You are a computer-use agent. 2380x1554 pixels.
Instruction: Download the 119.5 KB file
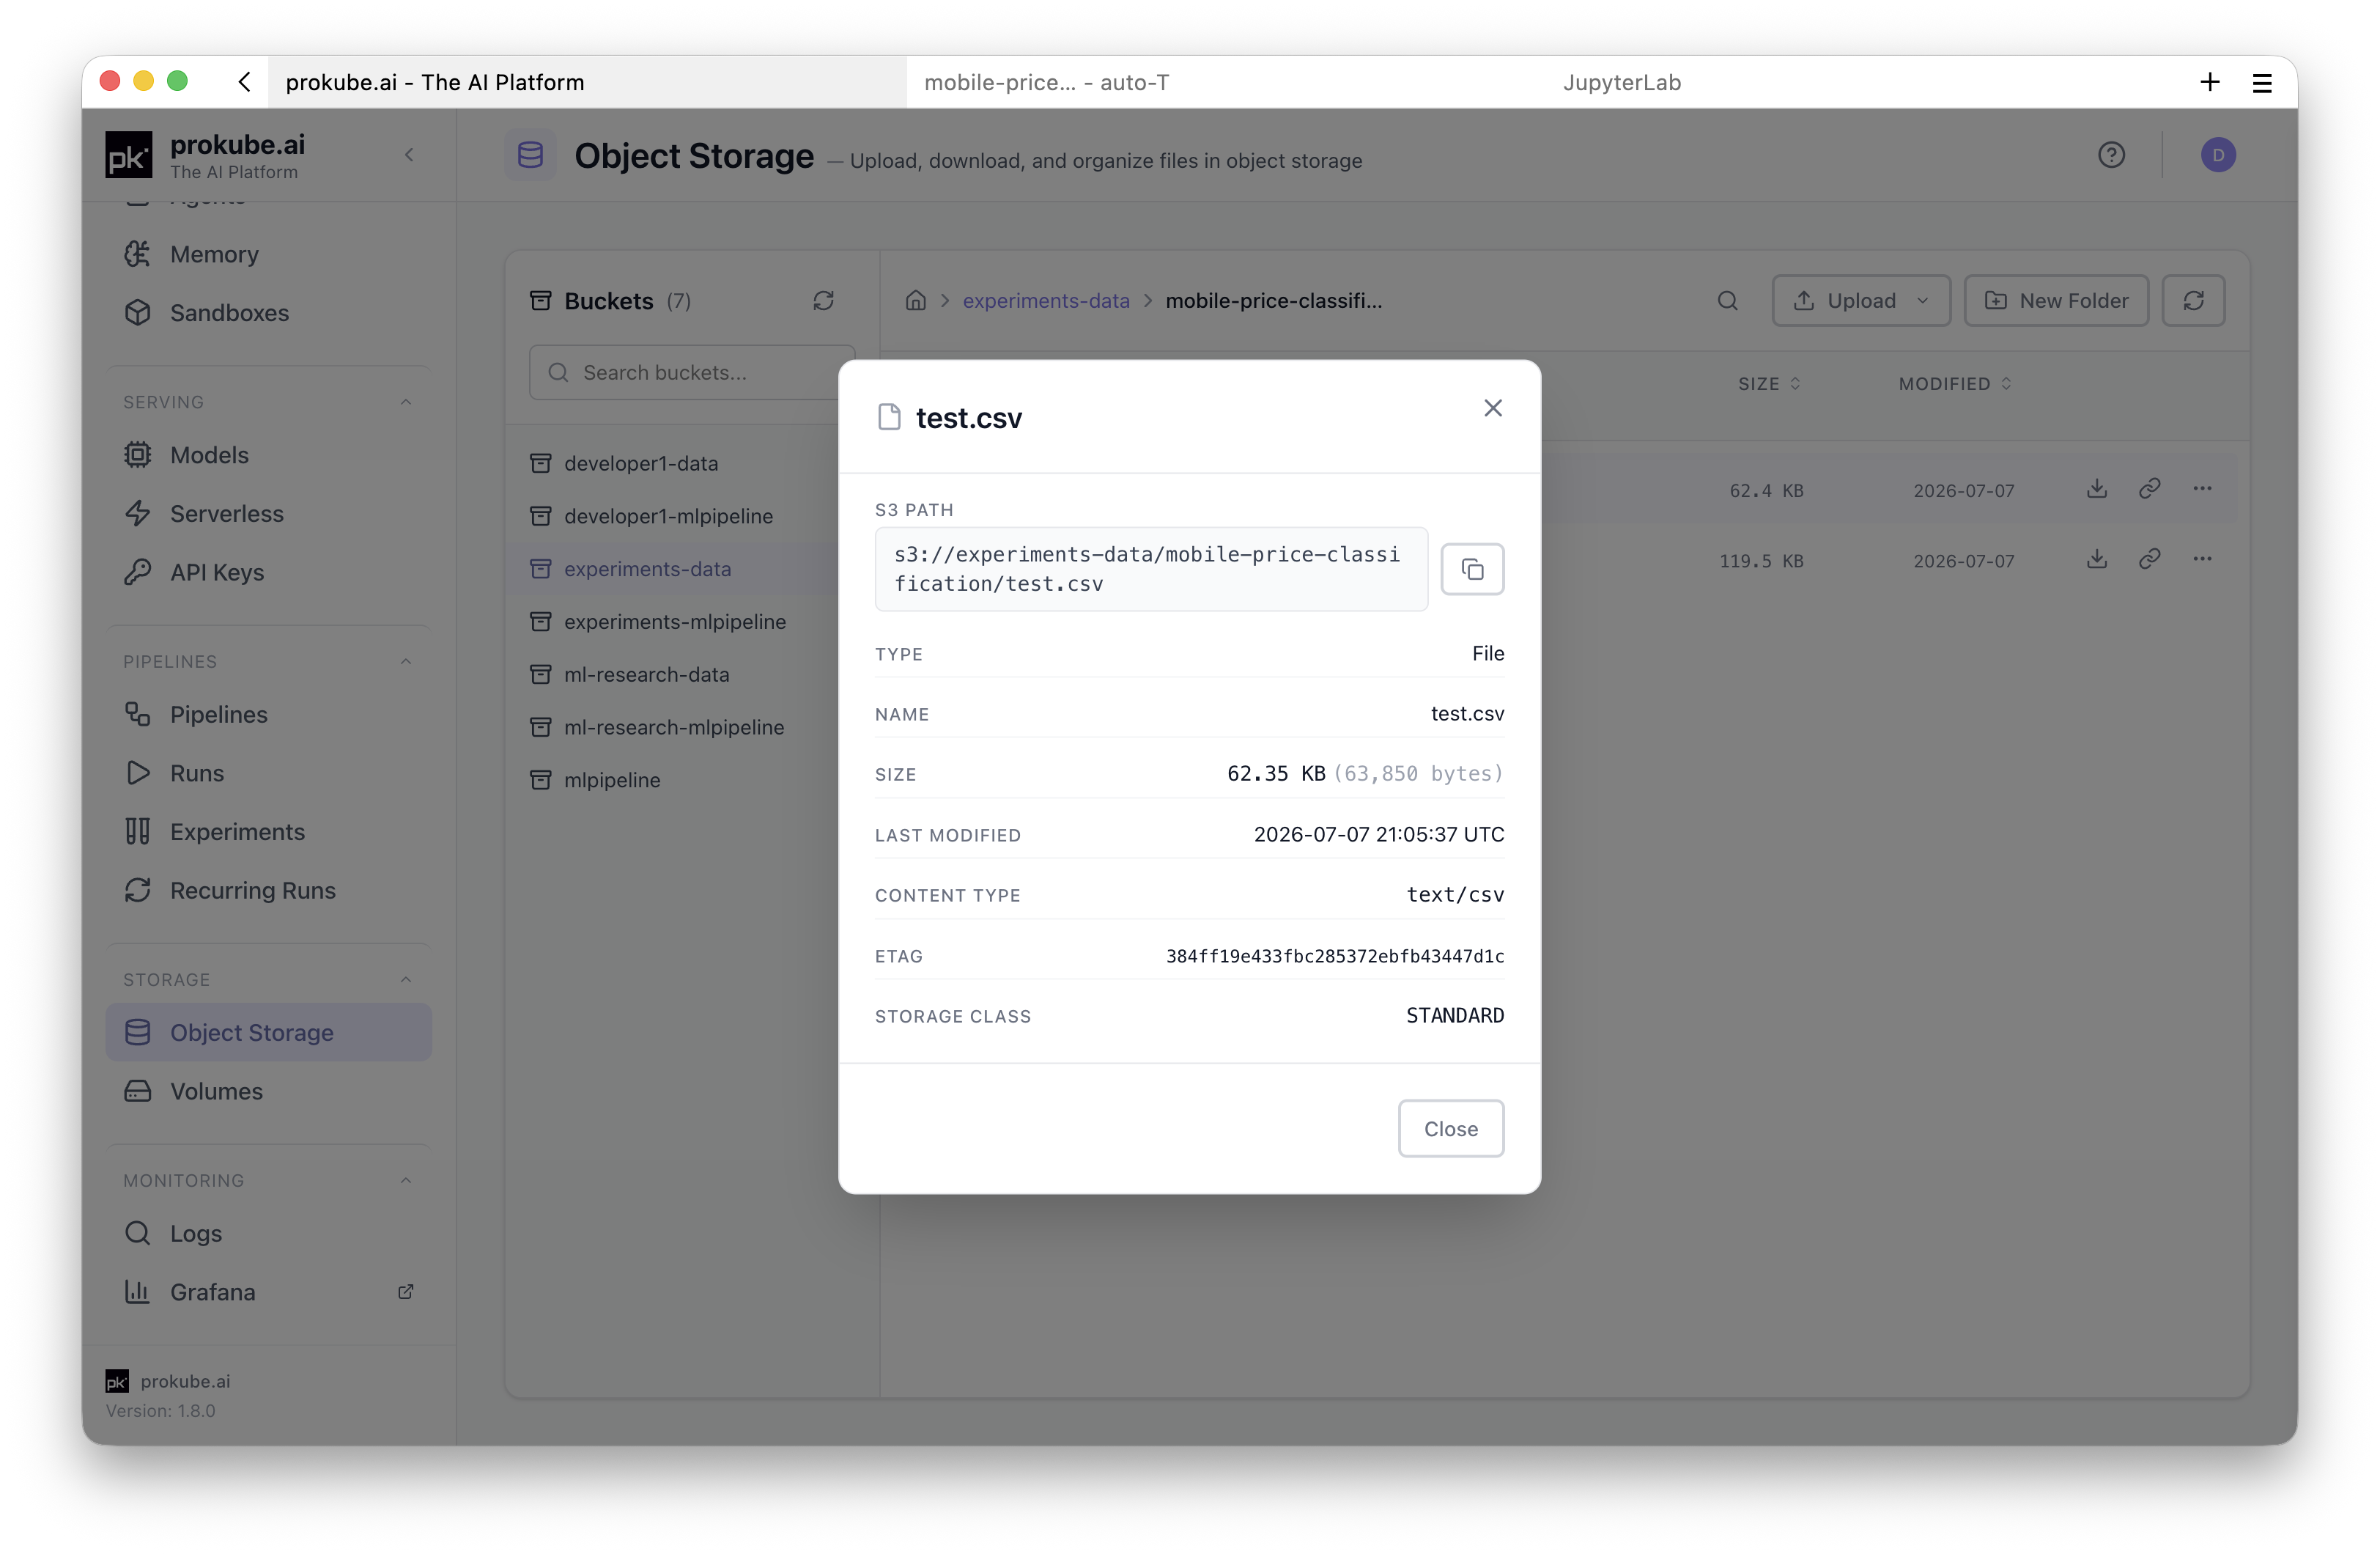pyautogui.click(x=2097, y=559)
